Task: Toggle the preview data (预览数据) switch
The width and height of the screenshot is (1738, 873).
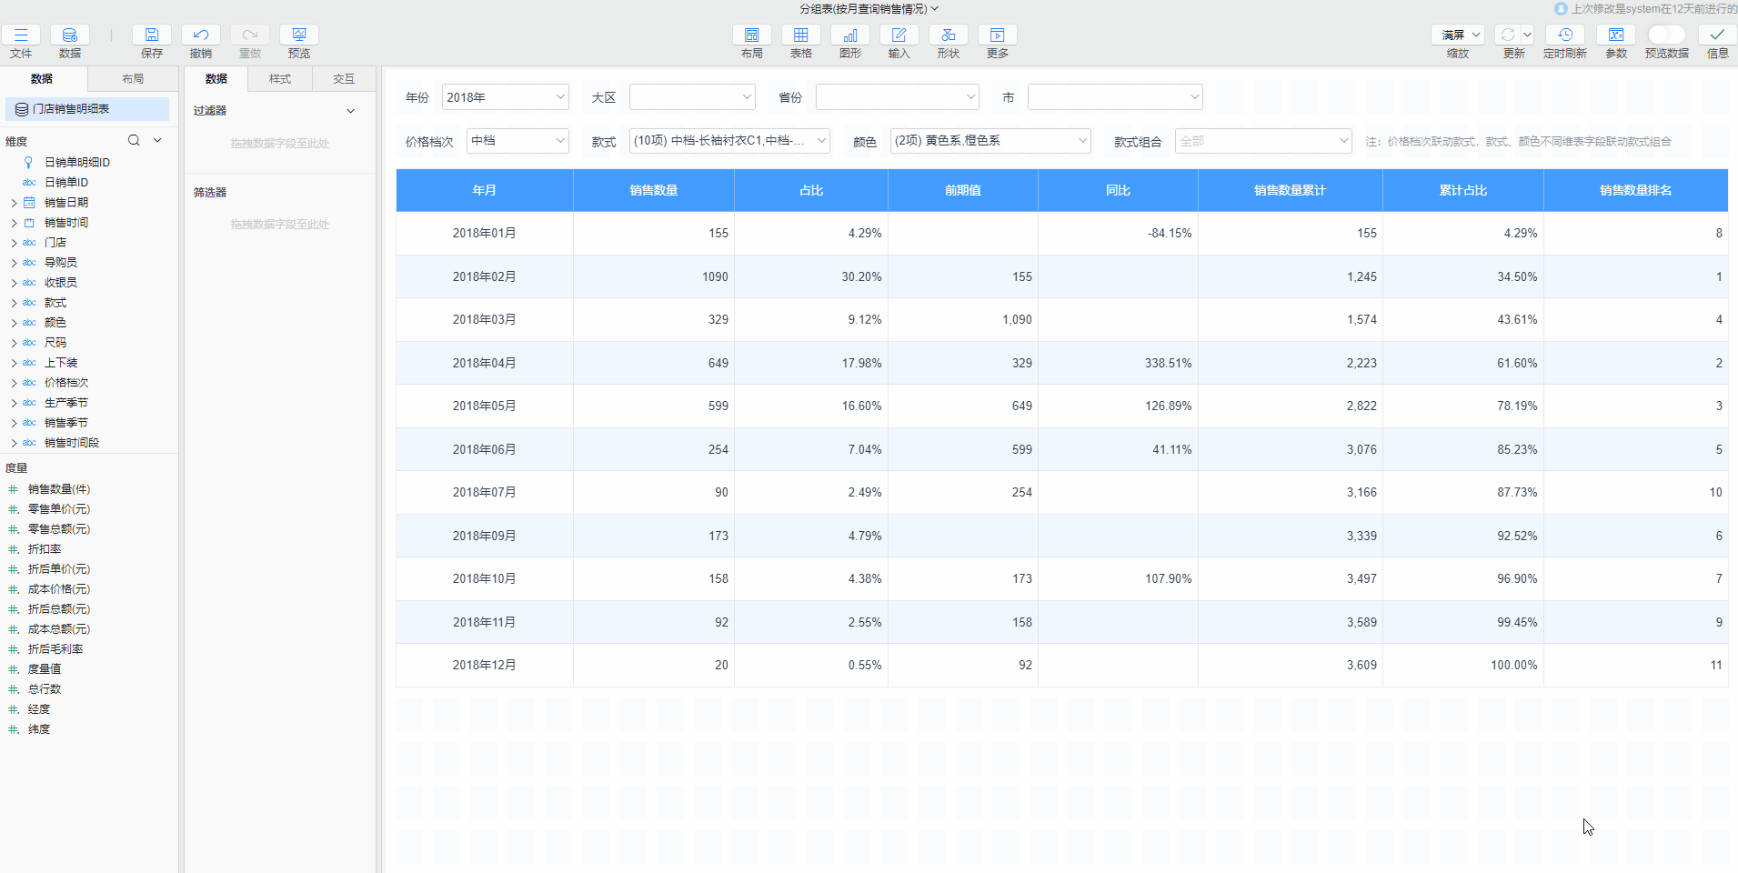Action: pyautogui.click(x=1666, y=35)
